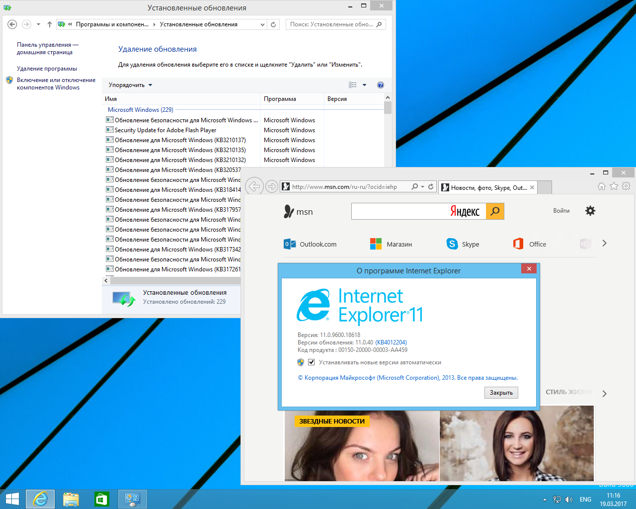Open the brunette woman news thumbnail
Viewport: 636px width, 509px height.
pos(517,443)
